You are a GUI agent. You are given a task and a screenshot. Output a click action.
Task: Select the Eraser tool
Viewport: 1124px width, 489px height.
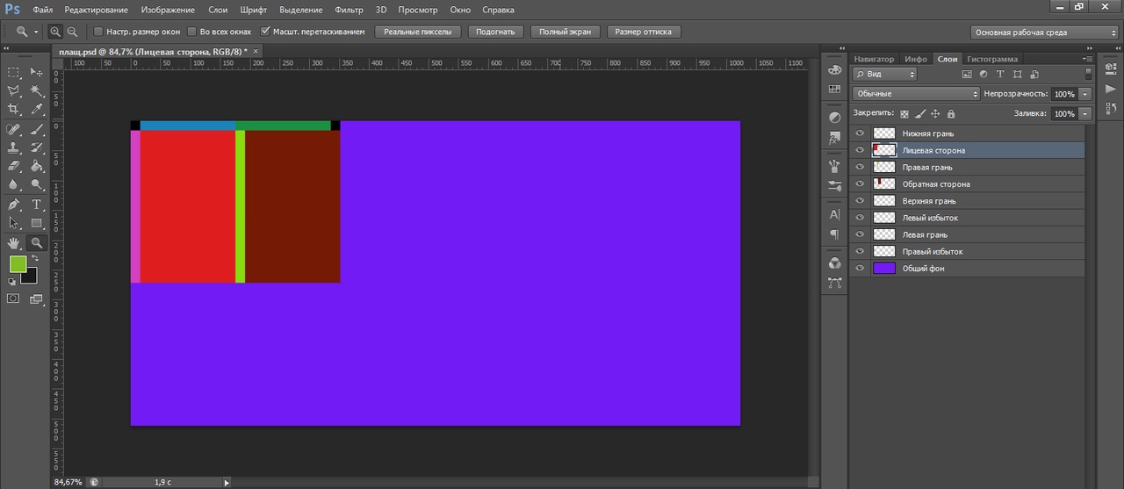point(13,166)
